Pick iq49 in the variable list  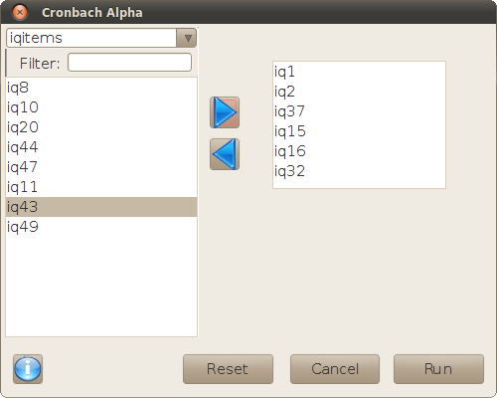tap(101, 227)
